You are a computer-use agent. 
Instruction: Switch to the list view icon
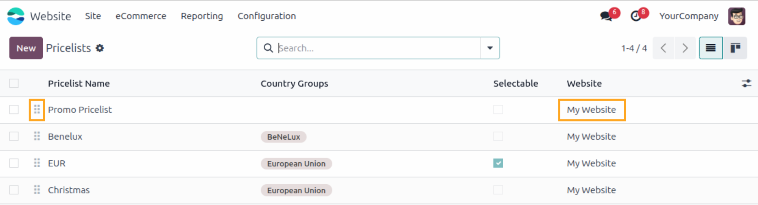[x=710, y=48]
